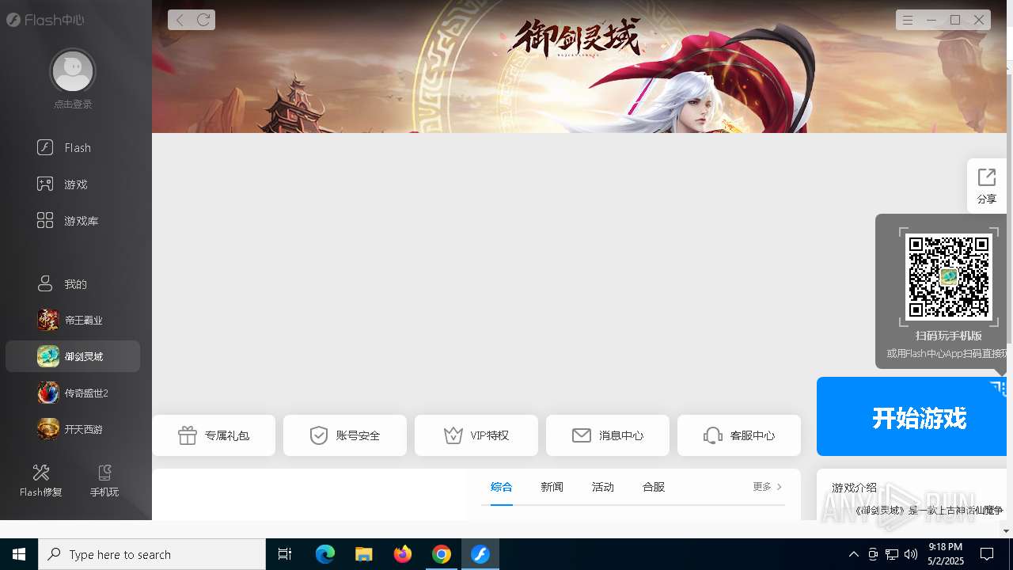Click the user avatar to log in
Viewport: 1013px width, 570px height.
[72, 71]
